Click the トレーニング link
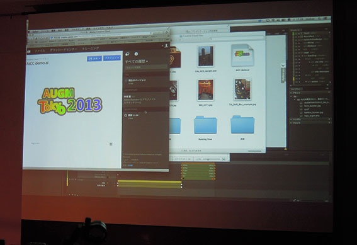The width and height of the screenshot is (357, 245). (x=91, y=48)
